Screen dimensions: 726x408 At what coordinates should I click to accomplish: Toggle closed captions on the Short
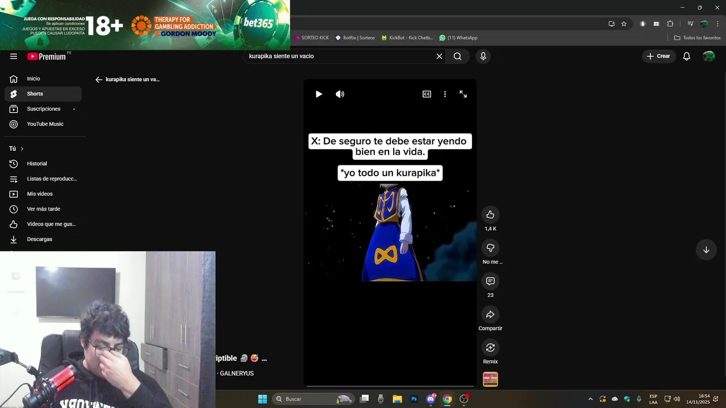pos(427,94)
